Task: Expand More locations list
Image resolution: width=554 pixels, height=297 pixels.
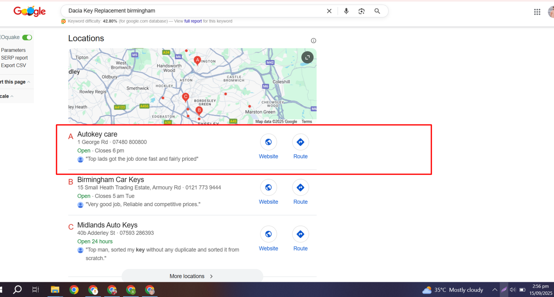Action: [x=192, y=276]
